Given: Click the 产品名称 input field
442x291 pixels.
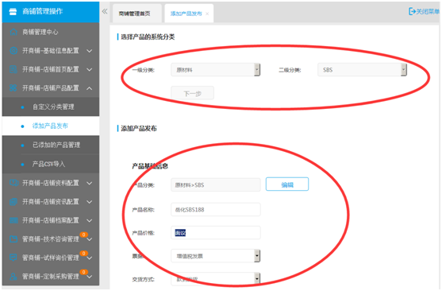Looking at the screenshot, I should tap(216, 210).
